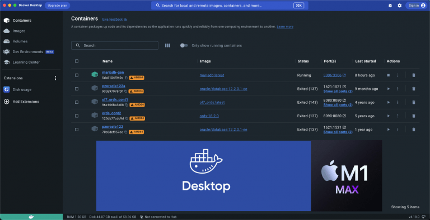Image resolution: width=430 pixels, height=220 pixels.
Task: Open the column layout icon beside search
Action: (167, 45)
